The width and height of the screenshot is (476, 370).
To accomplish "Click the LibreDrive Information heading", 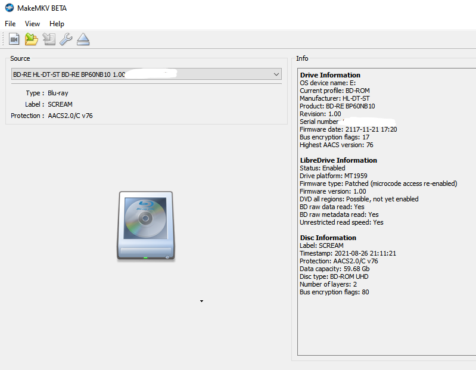I will pyautogui.click(x=338, y=160).
